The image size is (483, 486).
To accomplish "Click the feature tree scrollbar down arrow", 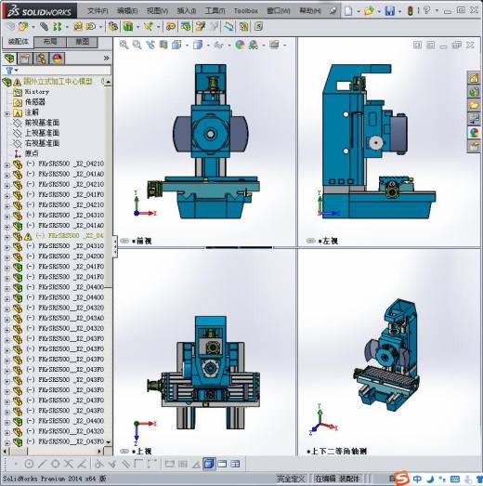I will (x=108, y=442).
